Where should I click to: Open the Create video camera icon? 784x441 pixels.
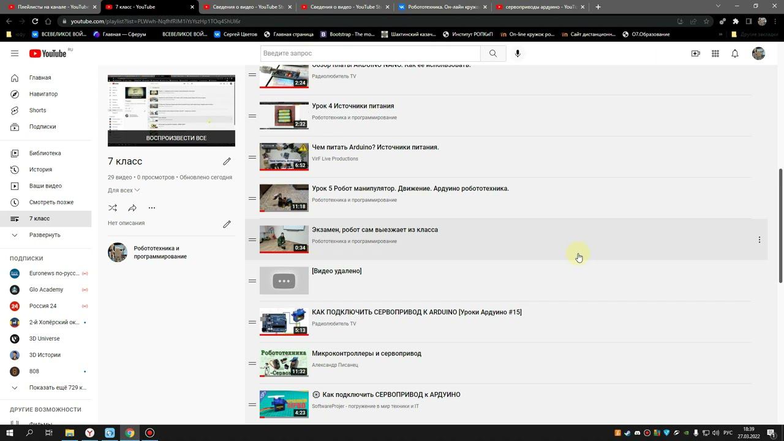coord(696,53)
